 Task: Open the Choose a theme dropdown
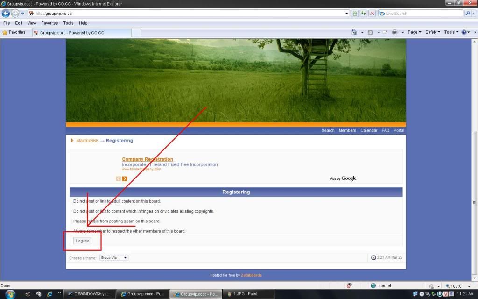pyautogui.click(x=113, y=258)
